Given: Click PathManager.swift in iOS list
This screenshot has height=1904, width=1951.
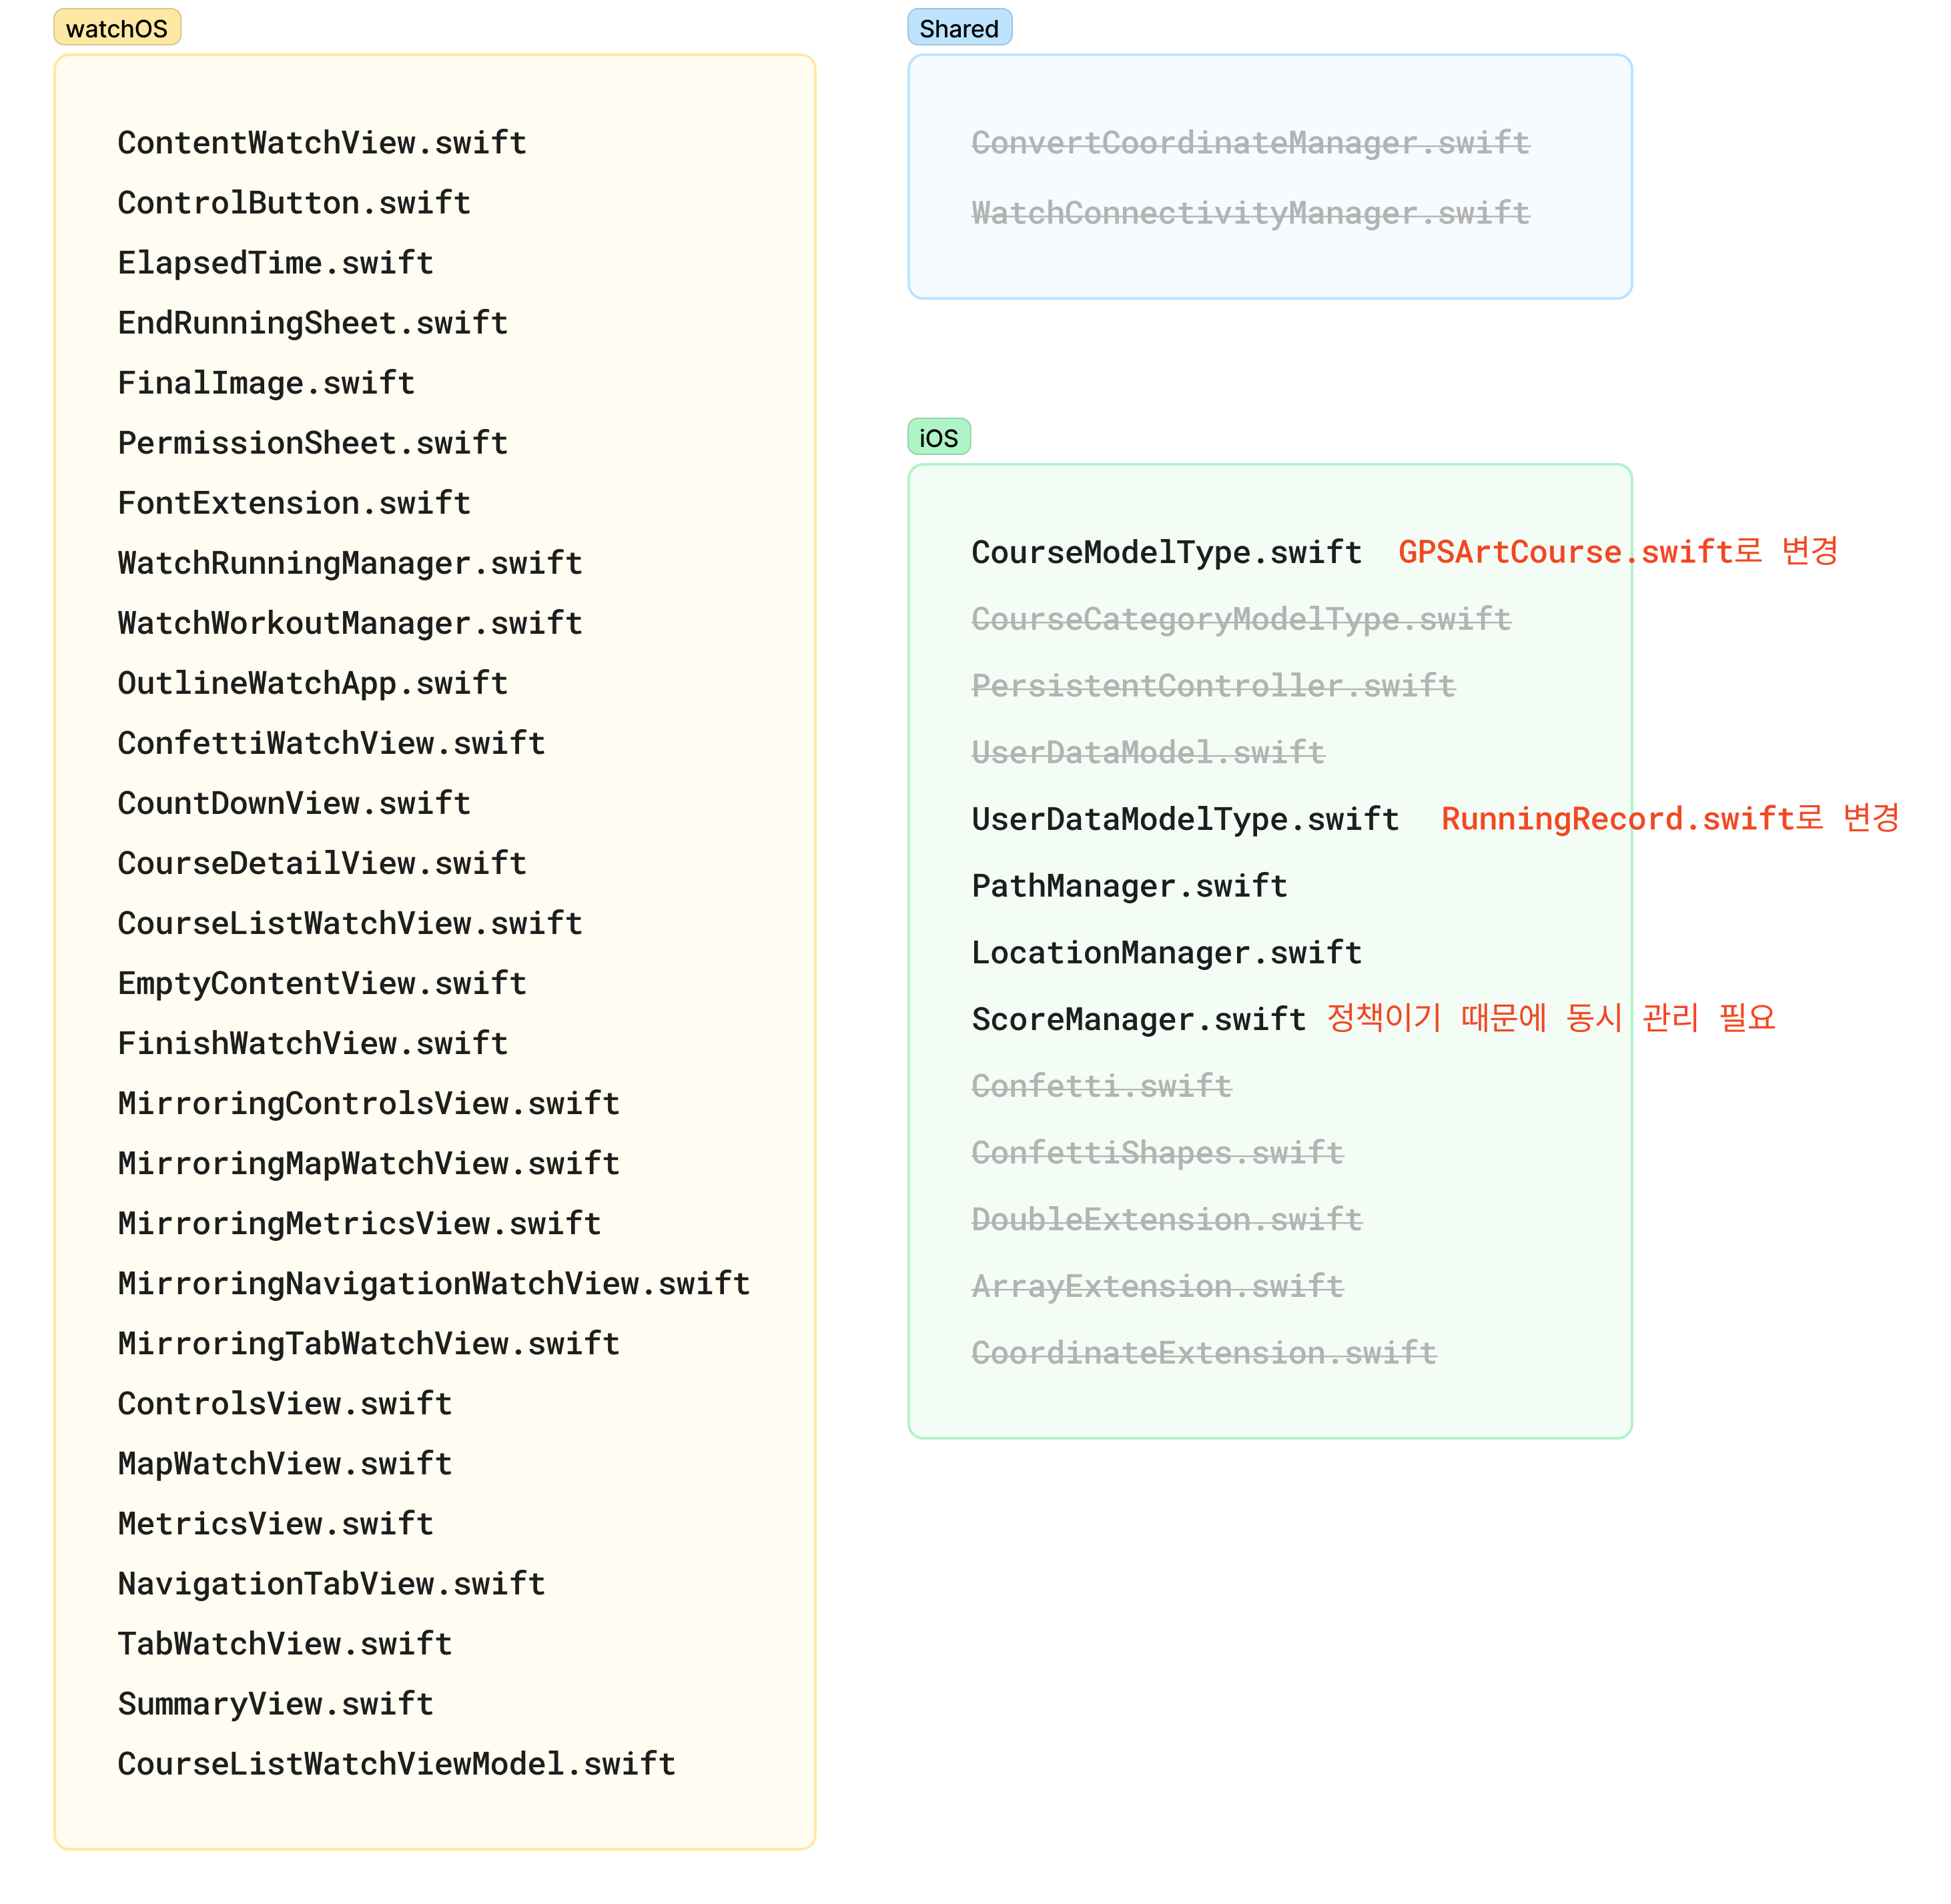Looking at the screenshot, I should tap(1128, 885).
